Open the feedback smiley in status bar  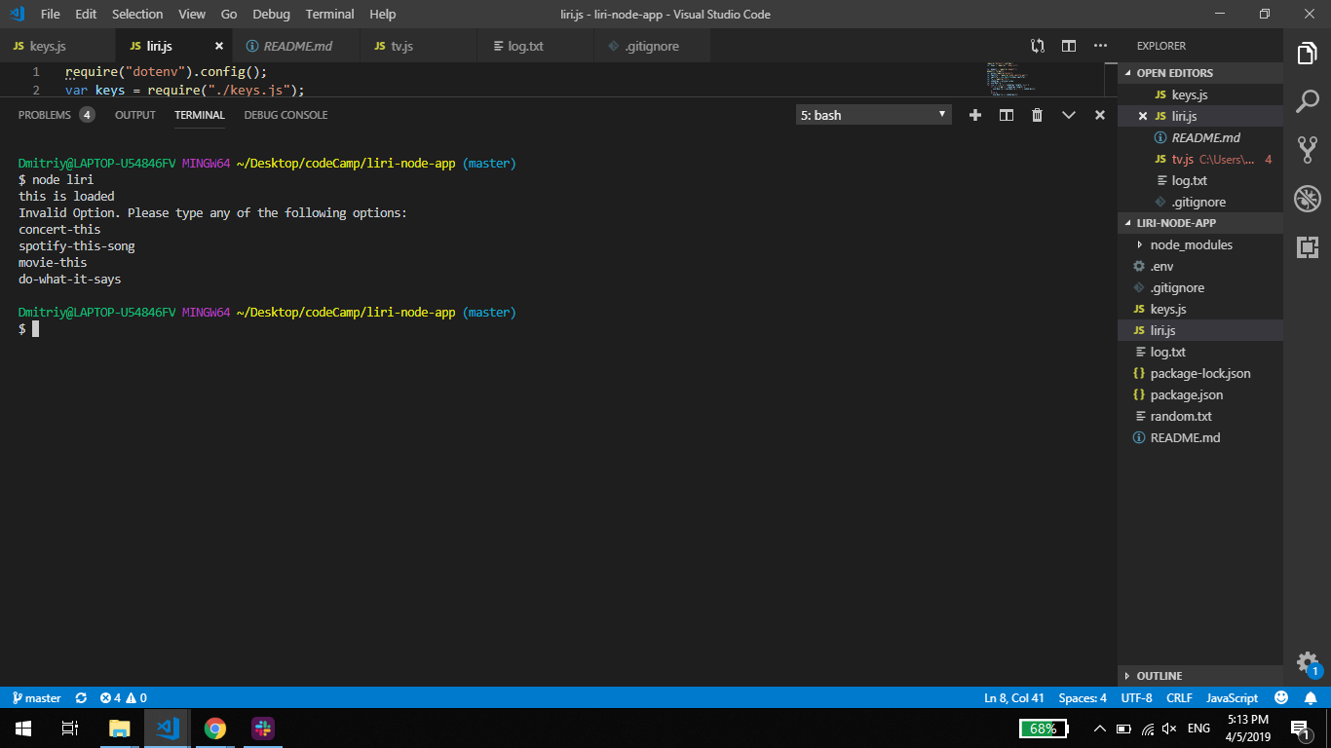click(1281, 698)
